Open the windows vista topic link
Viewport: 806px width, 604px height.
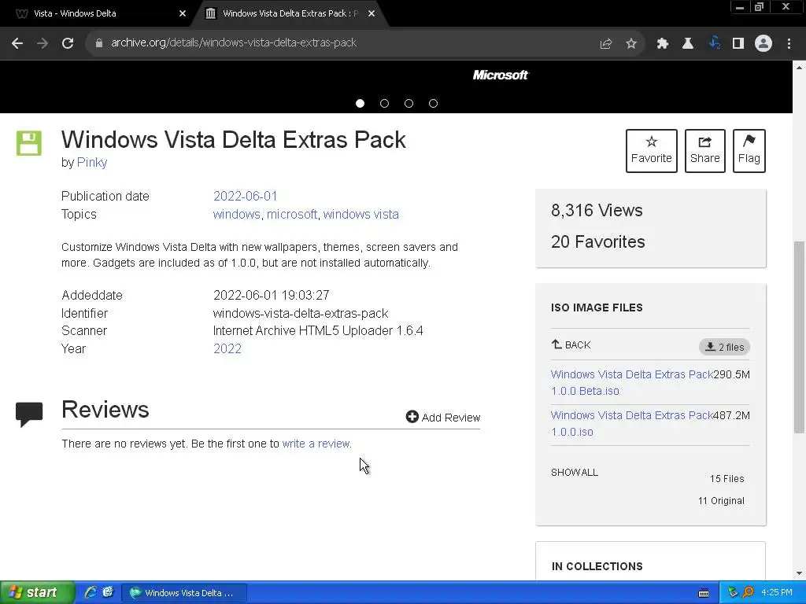(360, 214)
